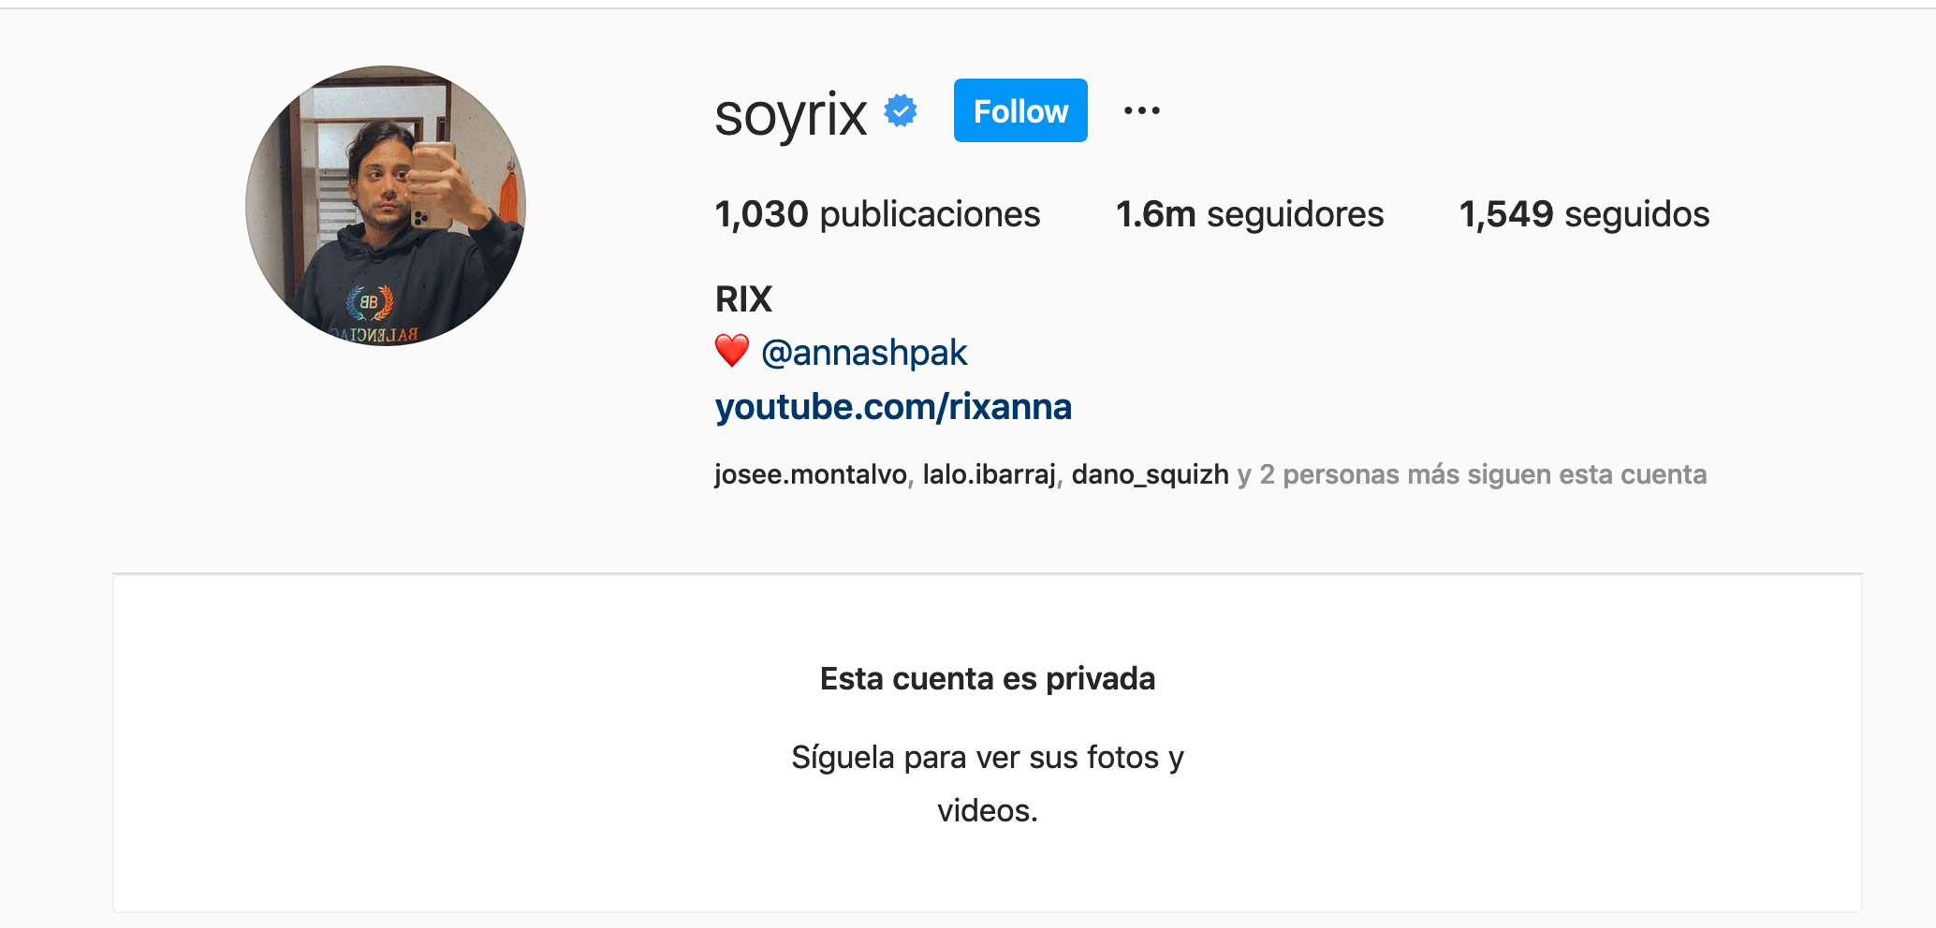This screenshot has width=1936, height=928.
Task: Open josee.montalvo follower profile
Action: [811, 474]
